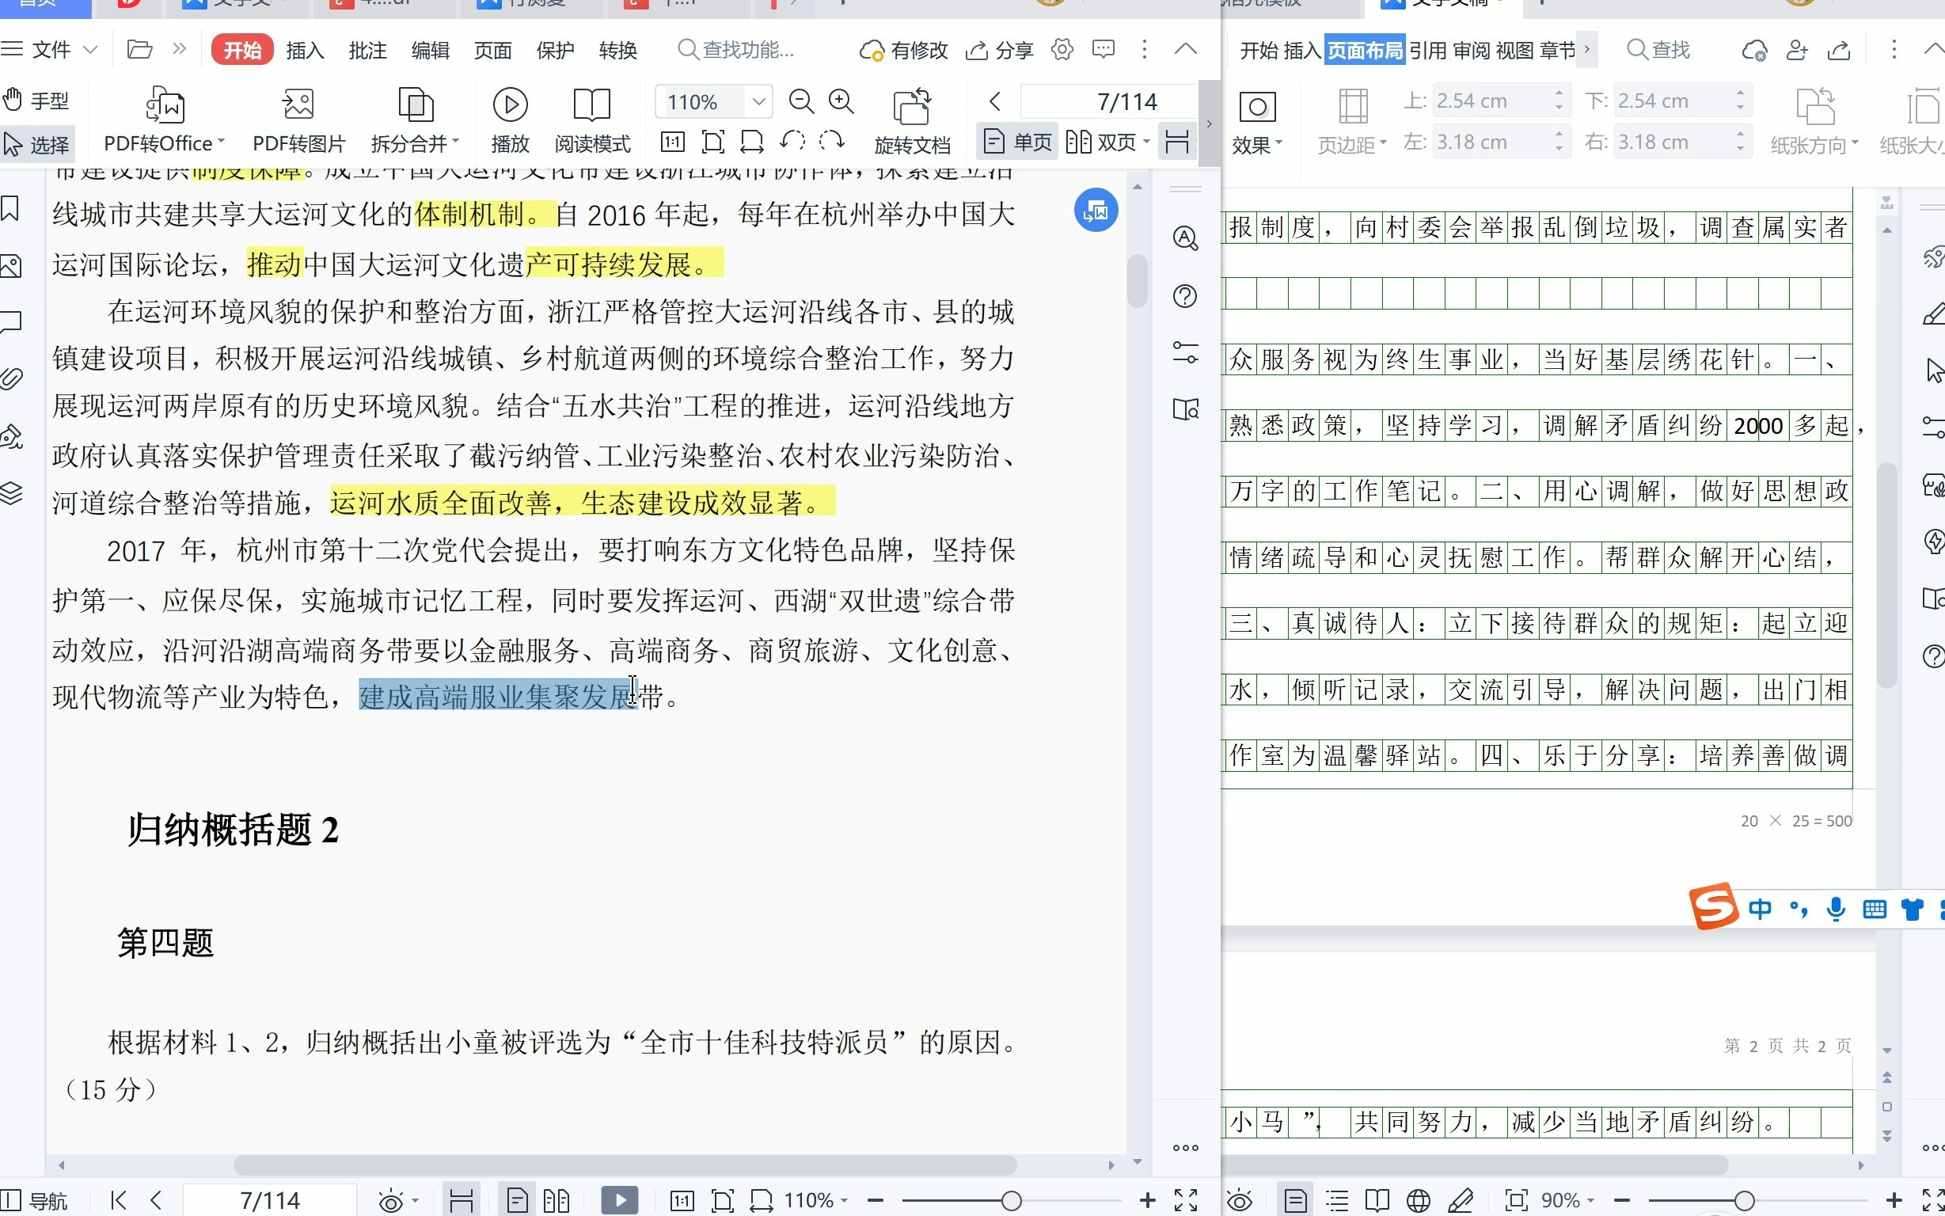Open the 插入 tab in PDF window
Viewport: 1945px width, 1216px height.
(x=305, y=50)
